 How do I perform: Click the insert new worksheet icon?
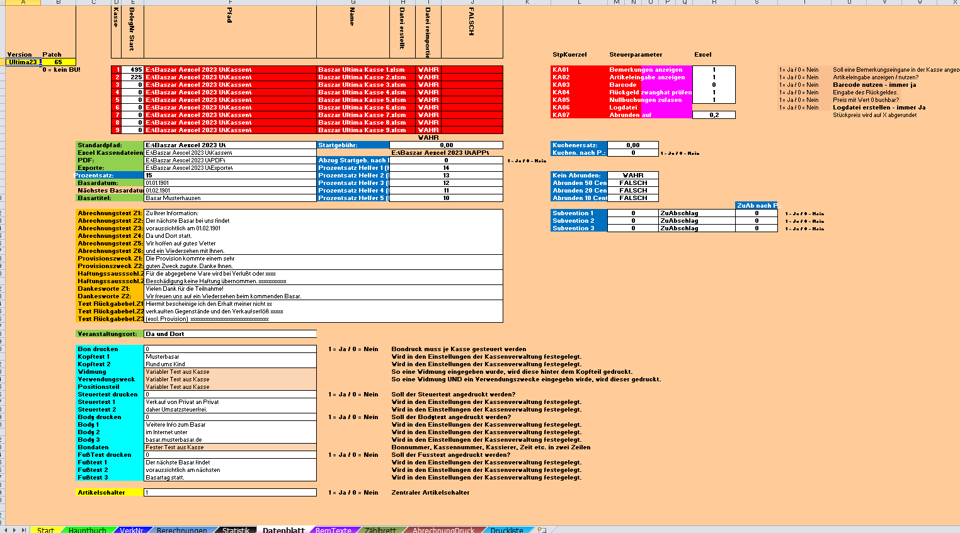(x=542, y=530)
